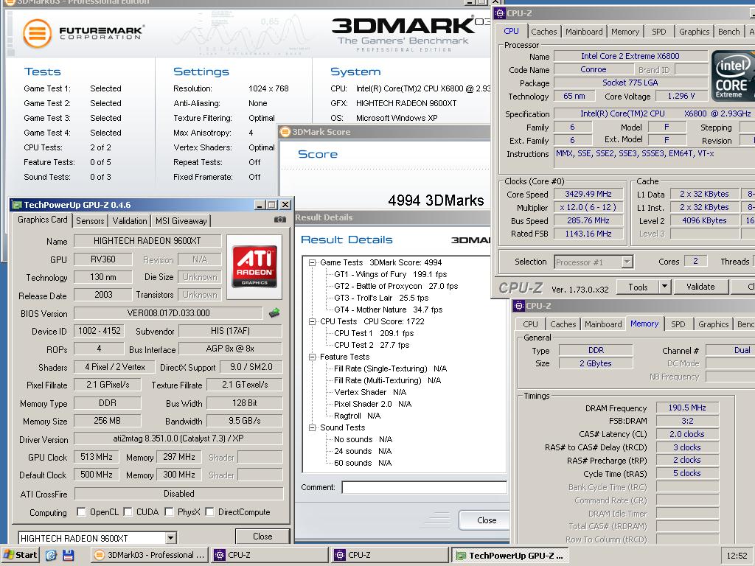Viewport: 755px width, 566px height.
Task: Open the CPU-Z Tools dropdown arrow
Action: coord(664,287)
